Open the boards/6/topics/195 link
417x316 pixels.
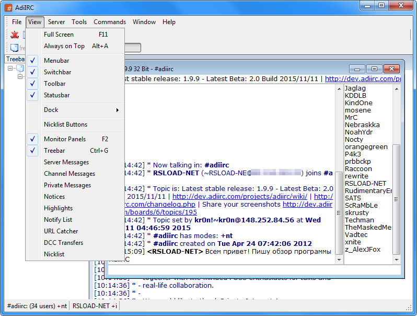pos(161,212)
